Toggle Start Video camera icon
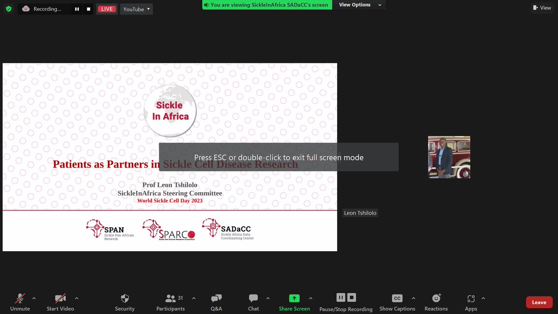 point(60,298)
